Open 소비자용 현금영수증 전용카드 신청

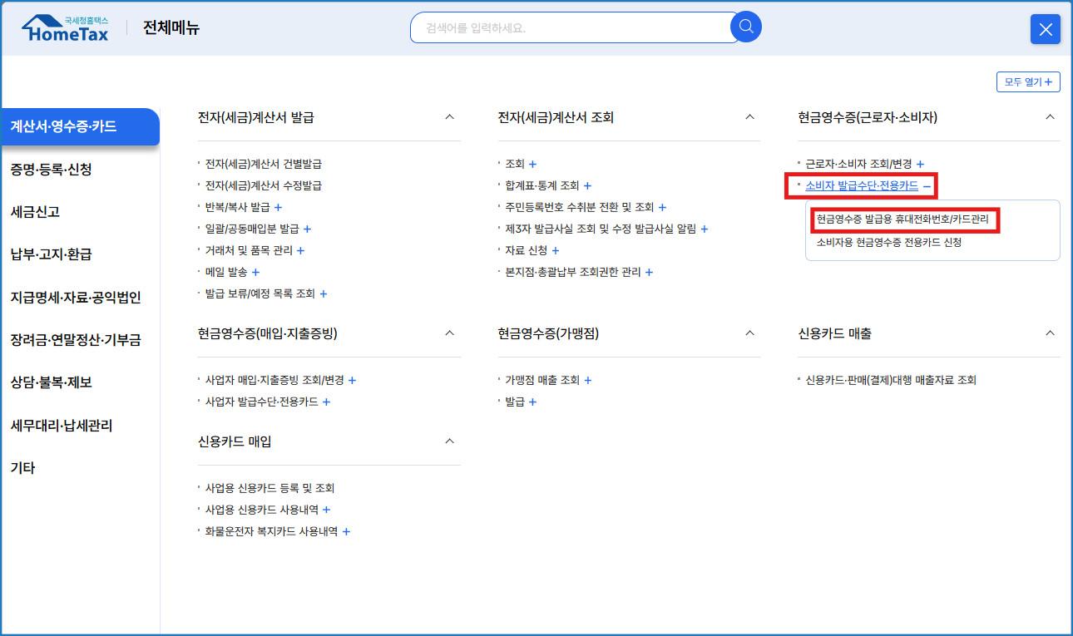point(889,242)
